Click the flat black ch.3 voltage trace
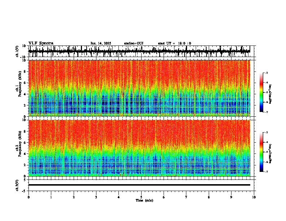The width and height of the screenshot is (286, 221). coord(139,185)
